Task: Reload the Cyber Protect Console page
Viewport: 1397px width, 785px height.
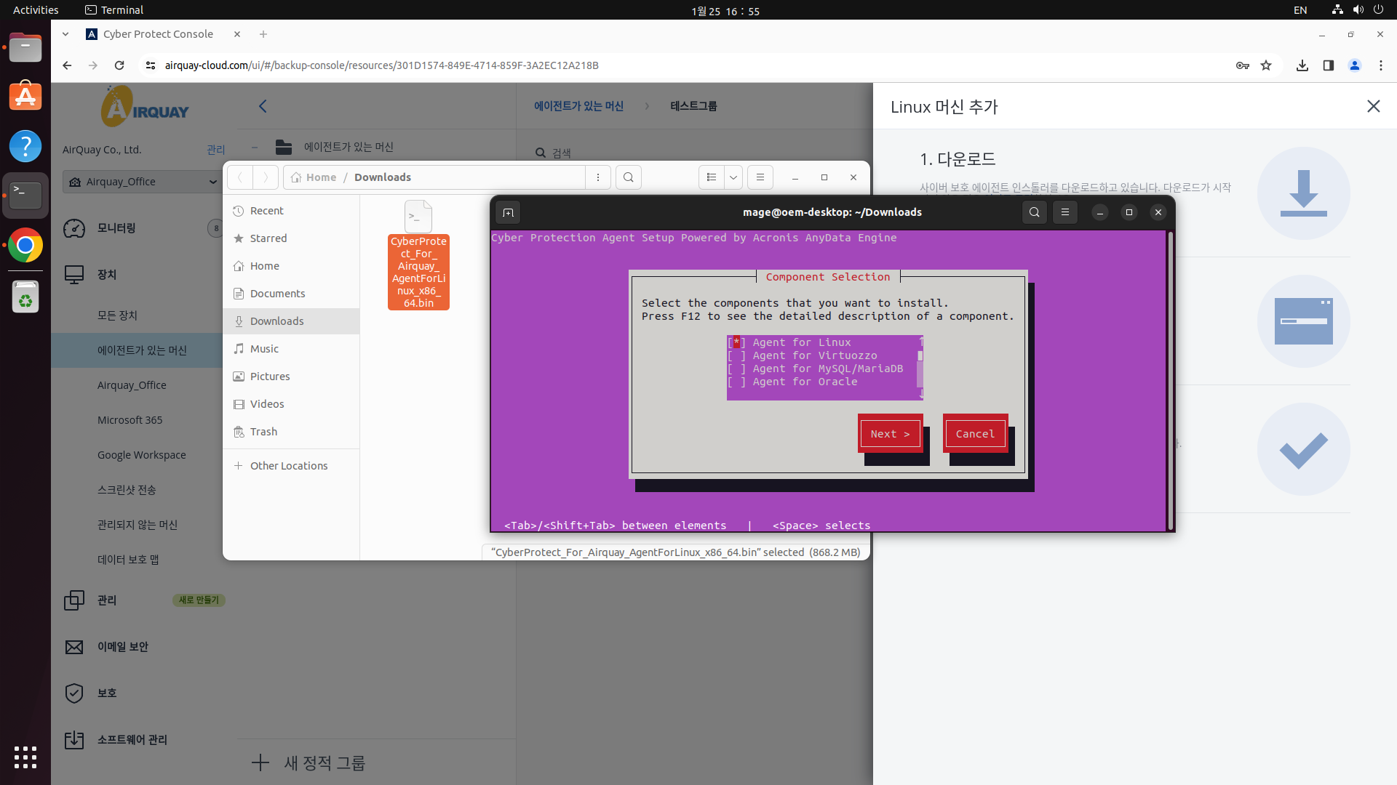Action: pos(119,65)
